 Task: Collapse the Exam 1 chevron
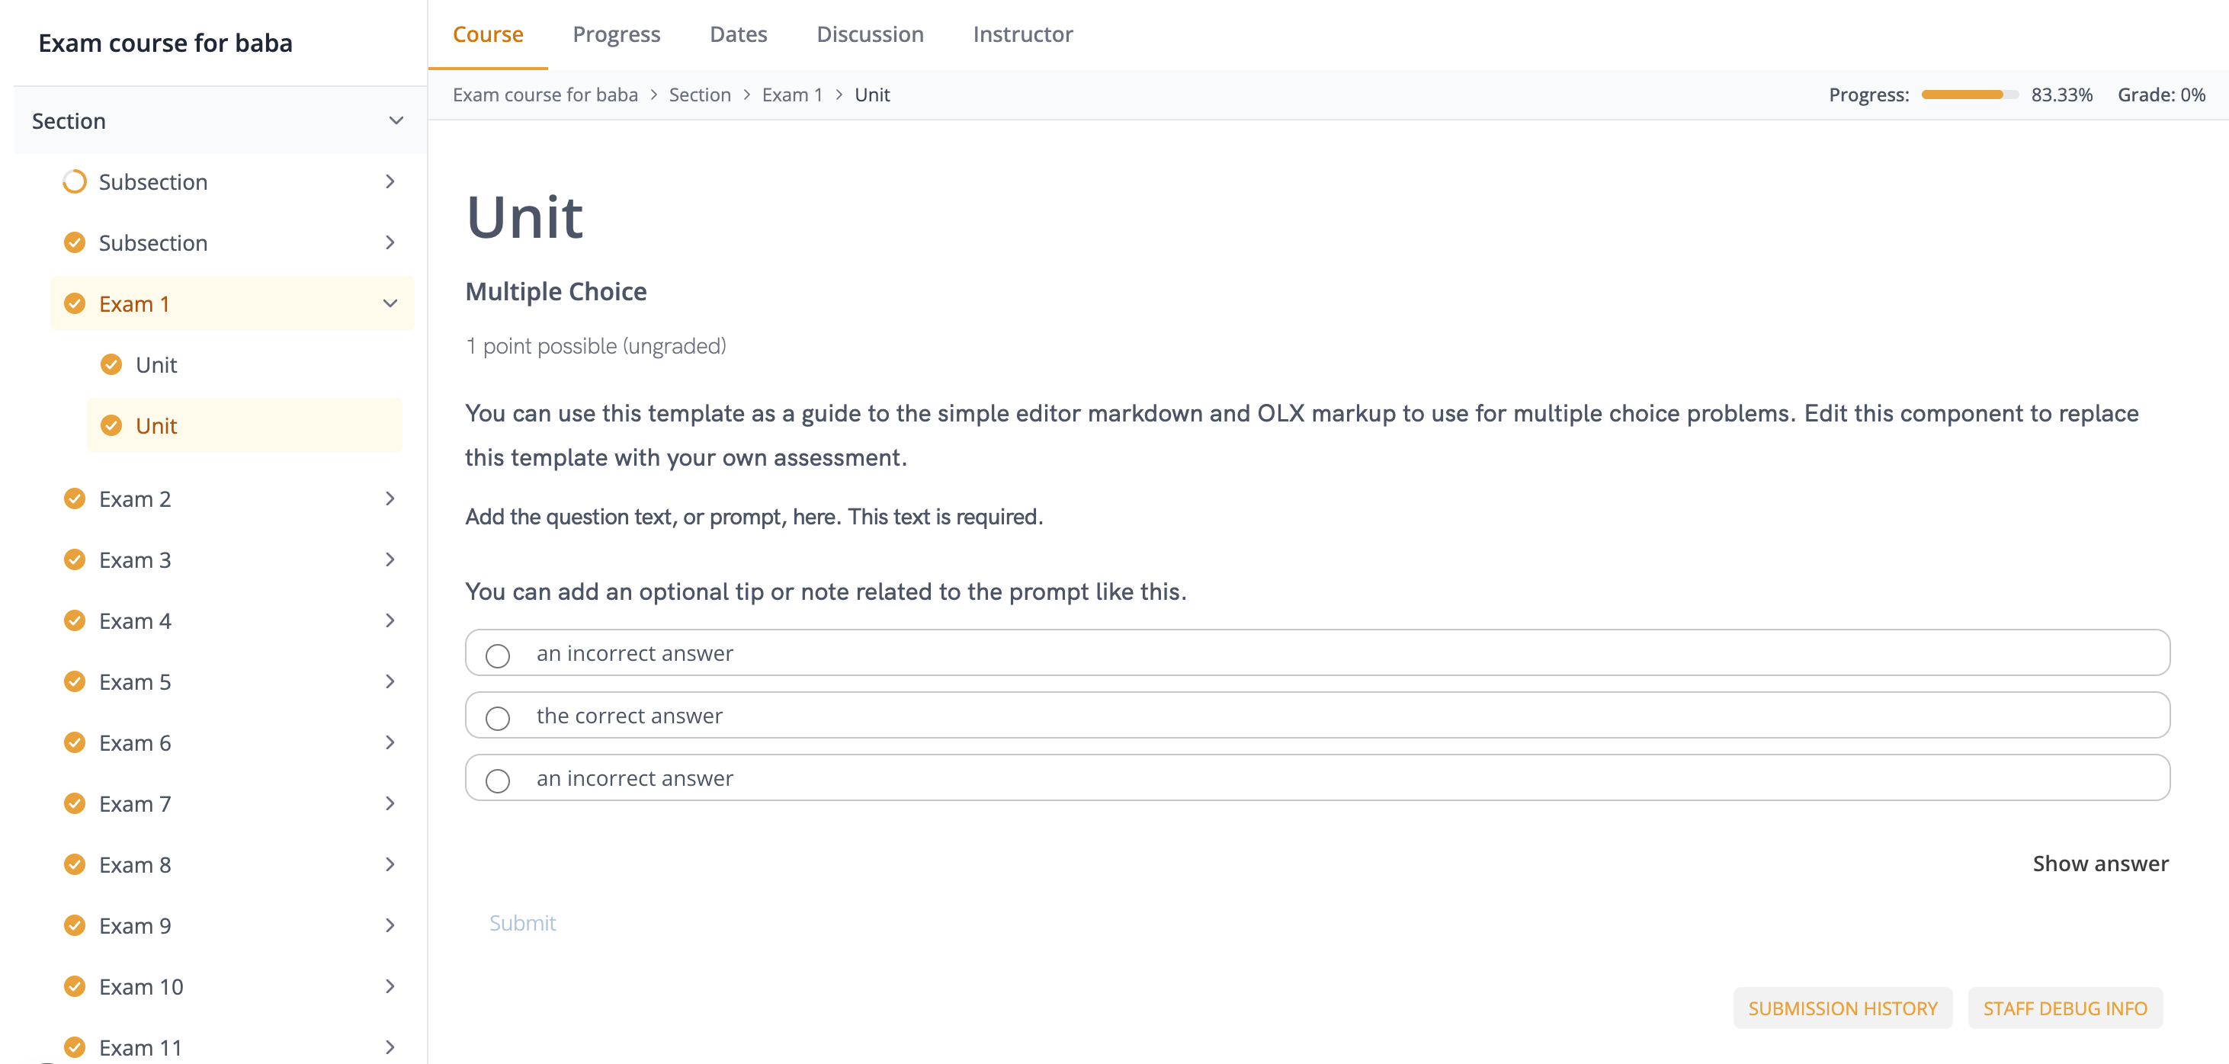(390, 303)
